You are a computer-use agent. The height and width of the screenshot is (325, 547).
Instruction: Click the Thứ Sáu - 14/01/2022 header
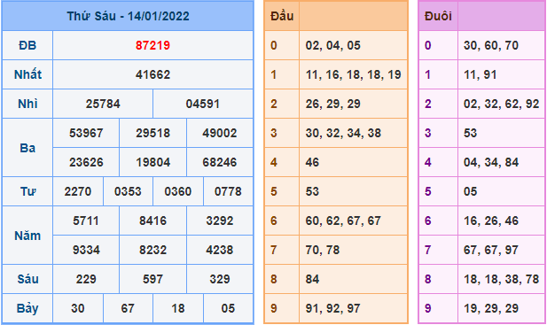coord(128,16)
